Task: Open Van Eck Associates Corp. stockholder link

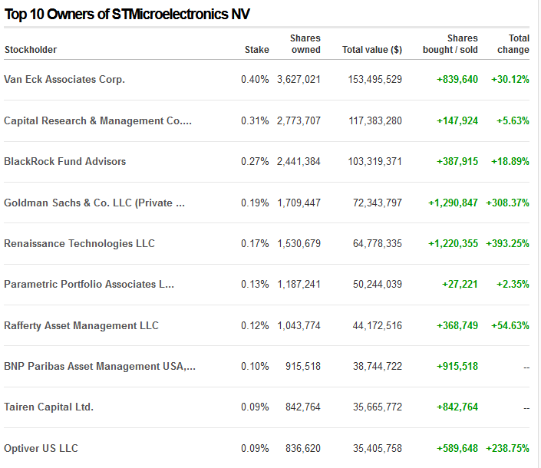Action: (64, 79)
